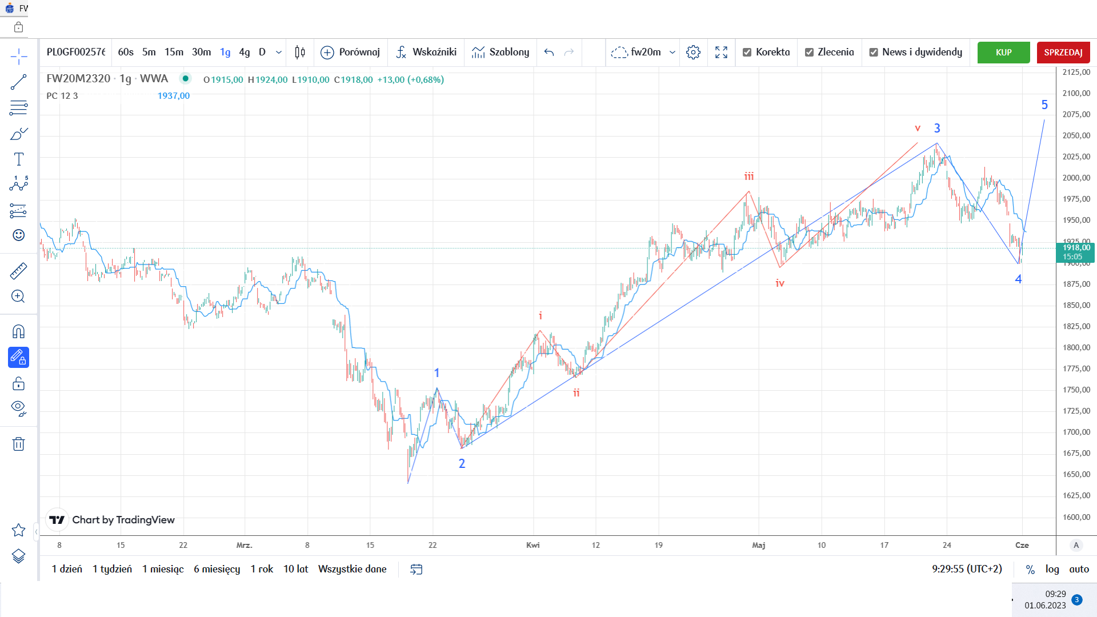The width and height of the screenshot is (1097, 617).
Task: Select the ruler measure tool
Action: point(18,271)
